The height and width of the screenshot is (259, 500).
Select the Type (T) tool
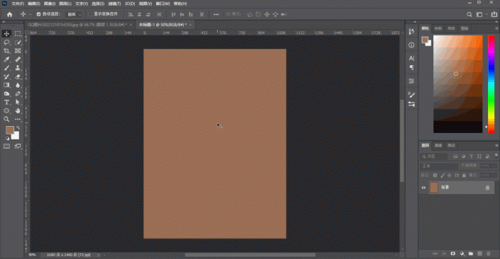click(6, 103)
